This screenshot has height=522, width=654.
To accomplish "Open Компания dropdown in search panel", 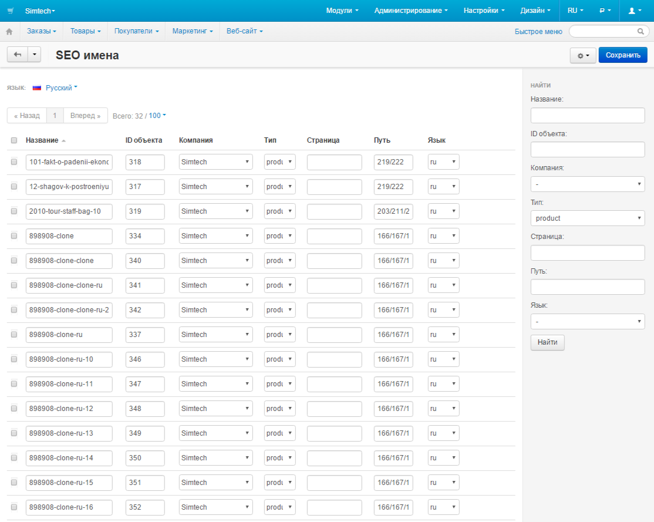I will 588,184.
